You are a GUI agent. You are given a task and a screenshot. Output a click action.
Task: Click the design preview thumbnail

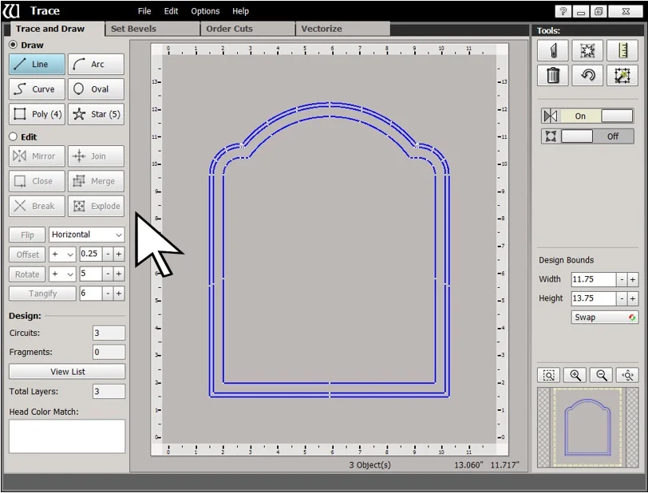tap(587, 428)
